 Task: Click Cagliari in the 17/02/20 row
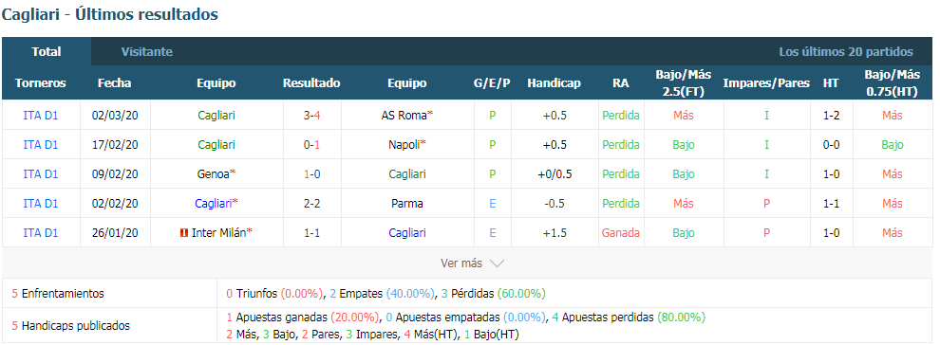pos(216,145)
